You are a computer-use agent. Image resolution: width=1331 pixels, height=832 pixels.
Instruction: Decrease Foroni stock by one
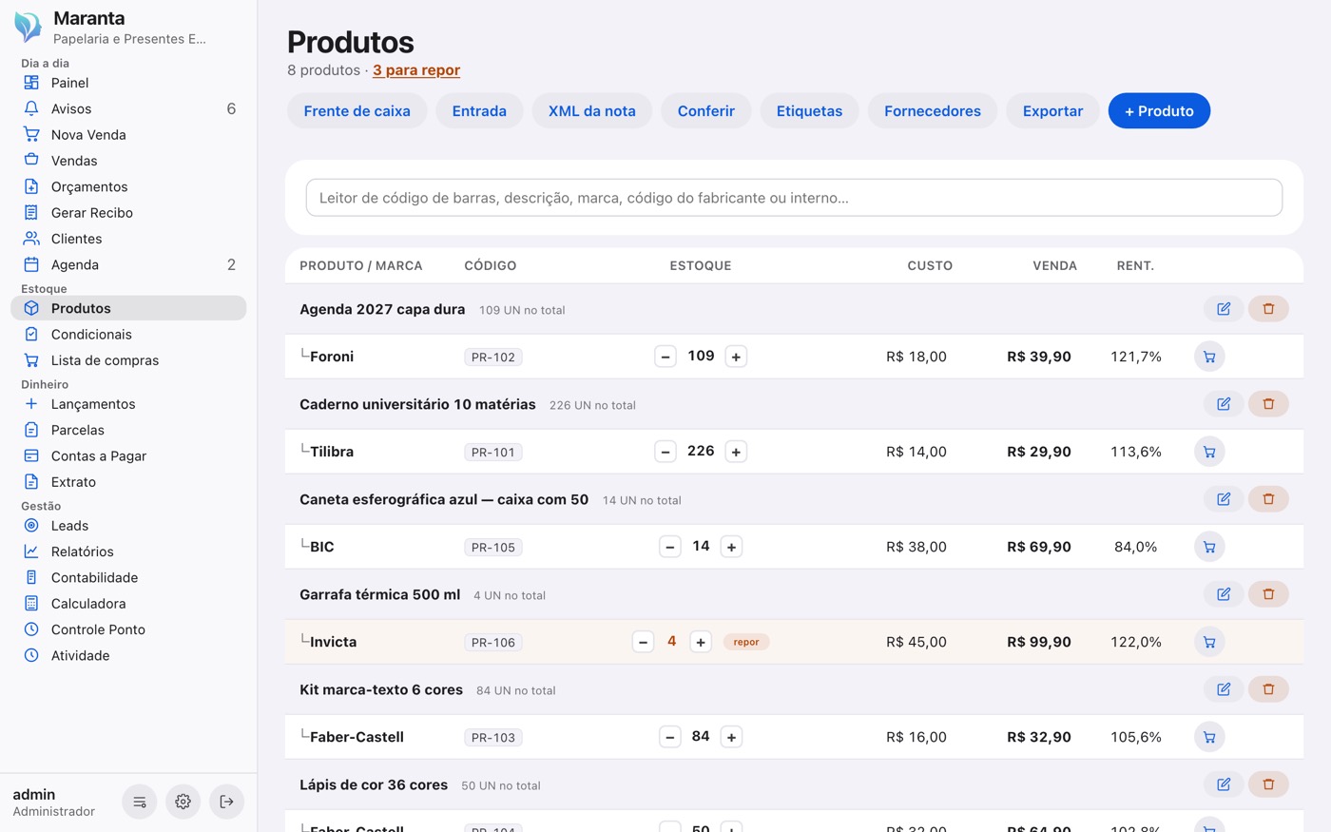tap(665, 357)
